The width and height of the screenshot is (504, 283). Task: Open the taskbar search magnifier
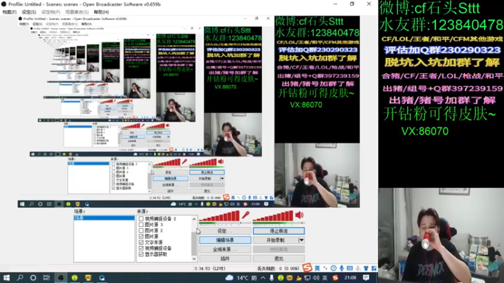[20, 277]
